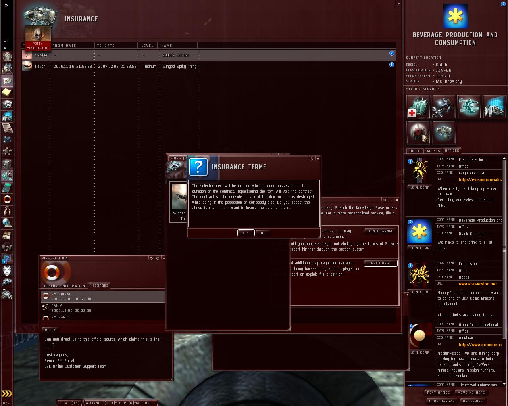Viewport: 508px width, 406px height.
Task: Open the blue market screen sidebar icon
Action: pyautogui.click(x=7, y=116)
